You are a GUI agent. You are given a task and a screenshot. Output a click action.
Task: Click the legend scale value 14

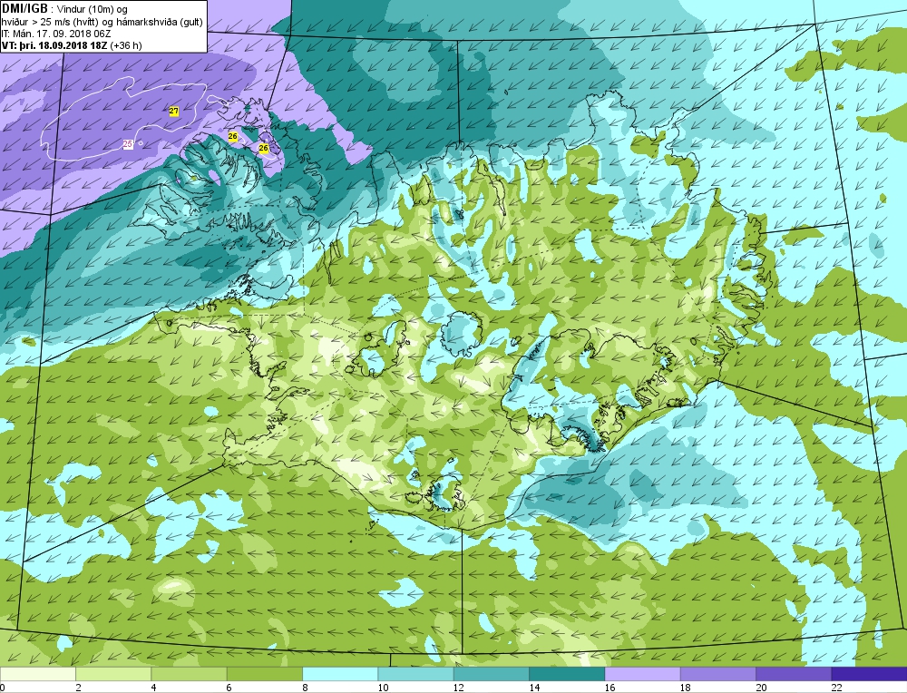click(x=534, y=688)
